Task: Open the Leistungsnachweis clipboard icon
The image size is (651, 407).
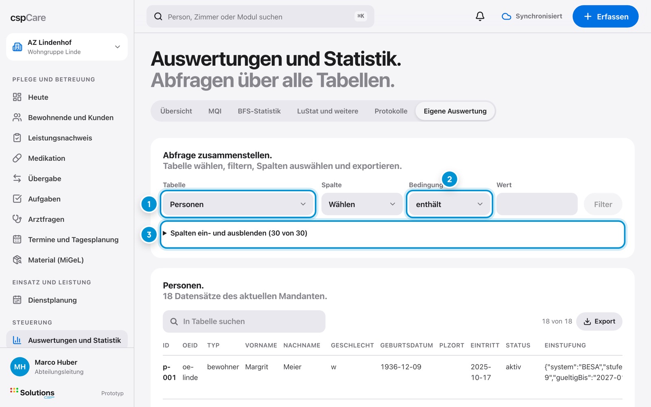Action: coord(17,138)
